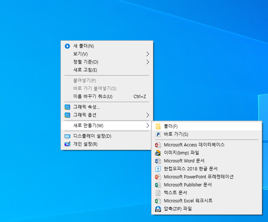Image resolution: width=268 pixels, height=222 pixels.
Task: Open 개인 설정(R) from the menu
Action: coord(85,144)
